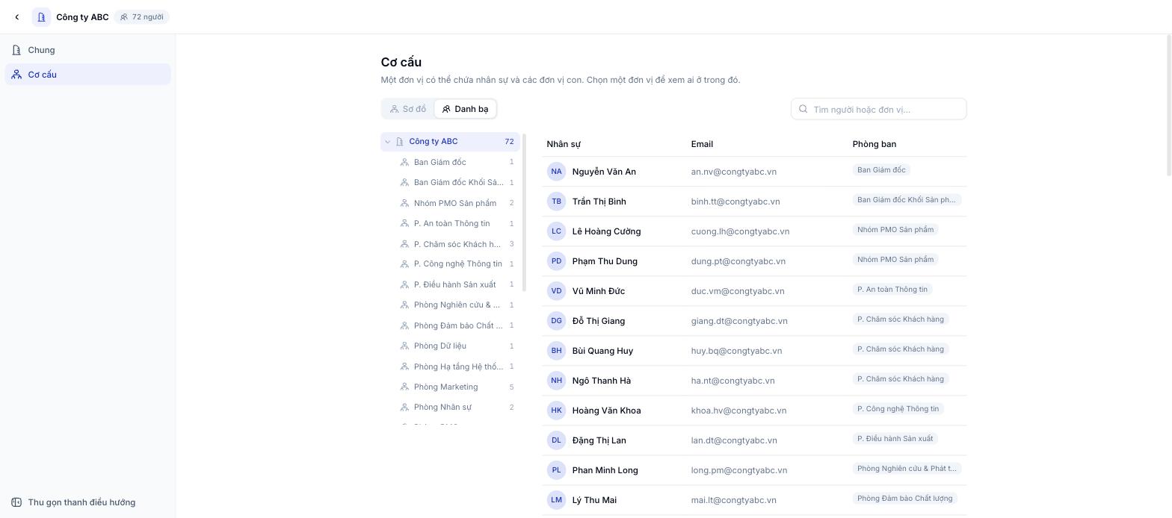Click email an.nv@congtyabc.vn
The height and width of the screenshot is (518, 1172).
tap(733, 172)
